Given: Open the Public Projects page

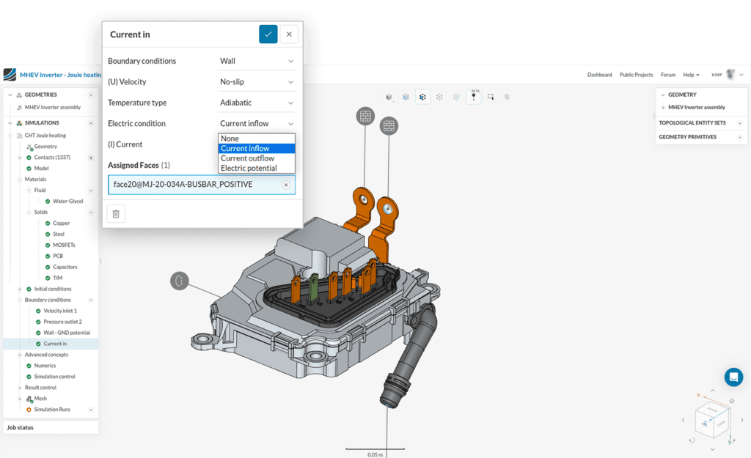Looking at the screenshot, I should pos(636,74).
